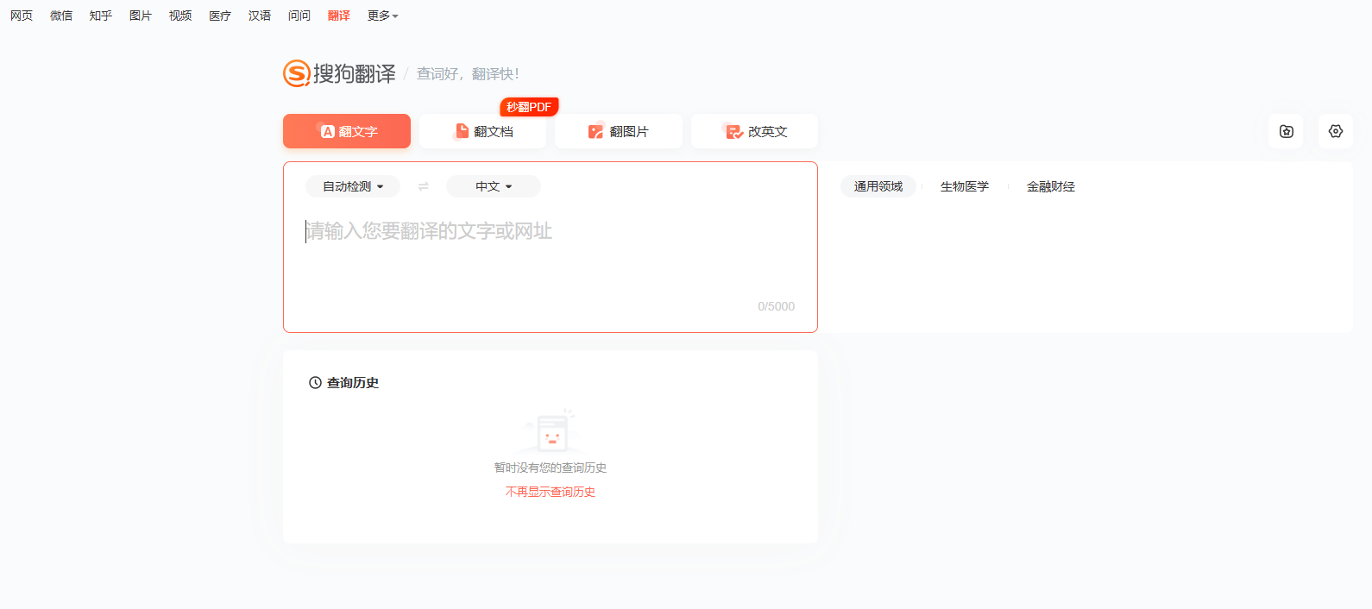Select 翻译 in top navigation
Screen dimensions: 1372x609
(339, 16)
